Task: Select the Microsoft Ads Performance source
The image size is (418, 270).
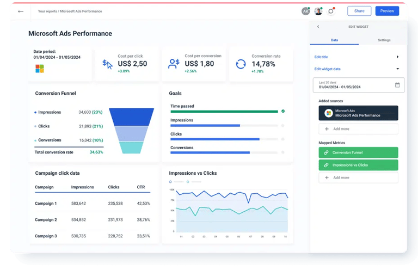Action: click(358, 113)
